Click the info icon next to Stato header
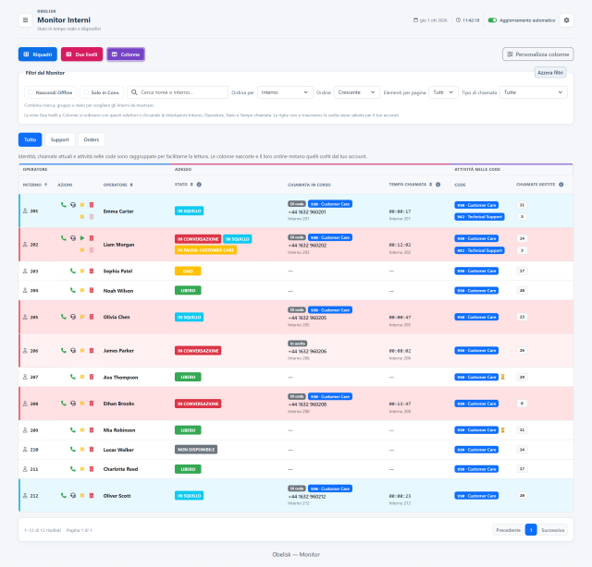This screenshot has height=567, width=592. [199, 185]
